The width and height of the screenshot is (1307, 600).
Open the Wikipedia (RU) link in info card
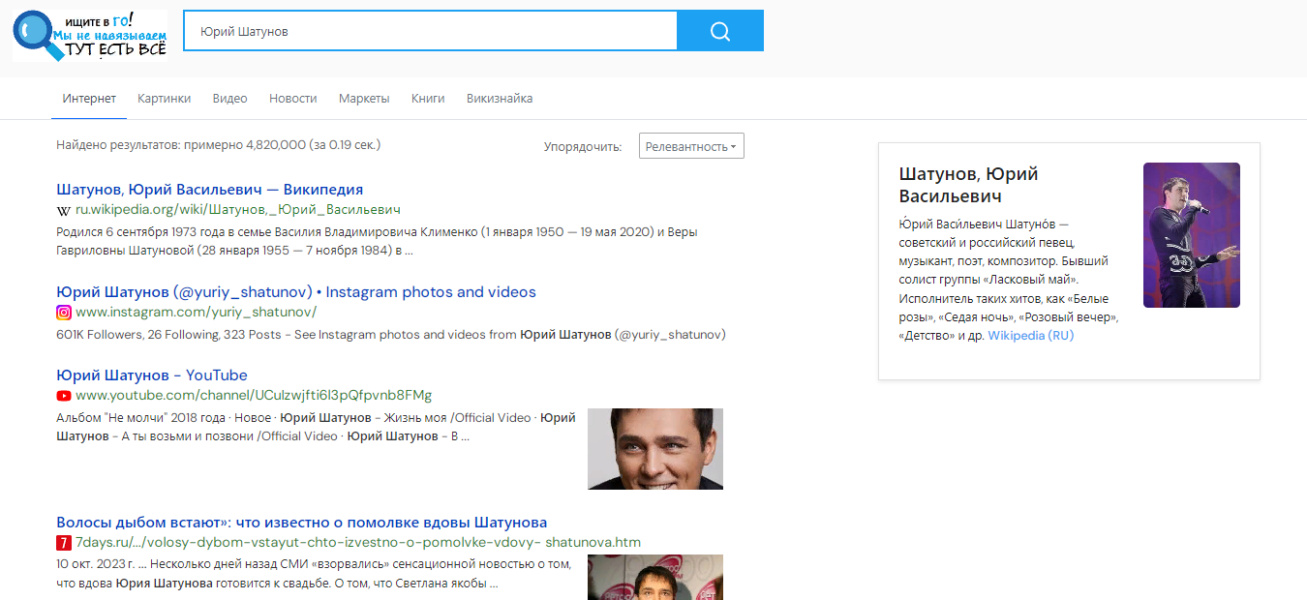click(1030, 336)
